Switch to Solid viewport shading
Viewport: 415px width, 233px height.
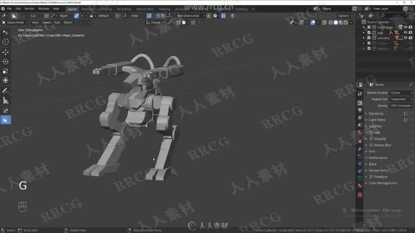click(335, 22)
